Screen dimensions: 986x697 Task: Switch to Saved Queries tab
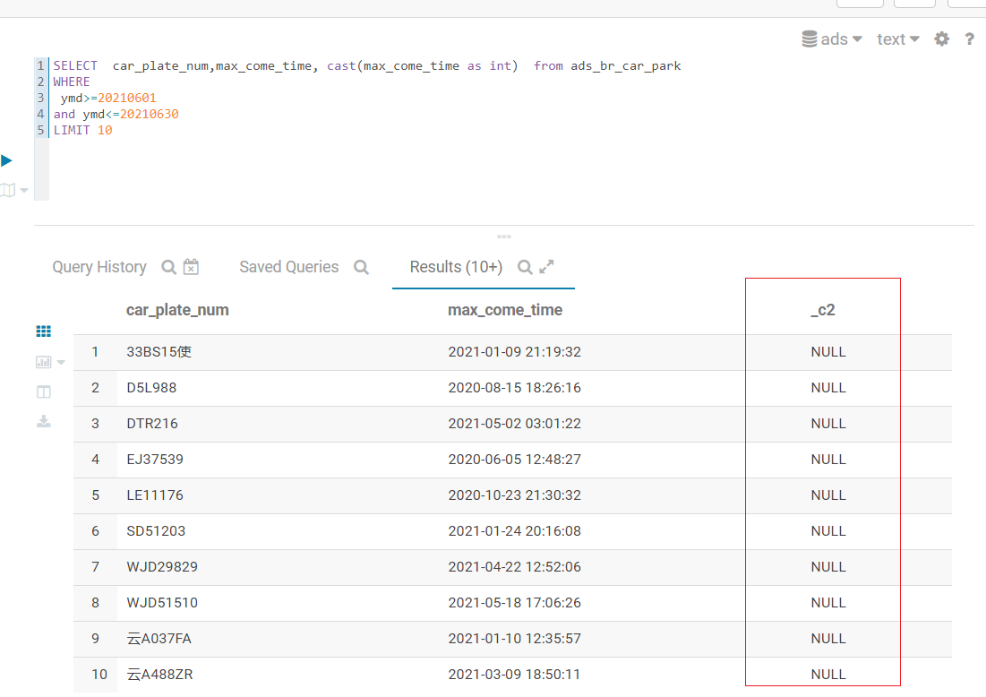coord(288,267)
